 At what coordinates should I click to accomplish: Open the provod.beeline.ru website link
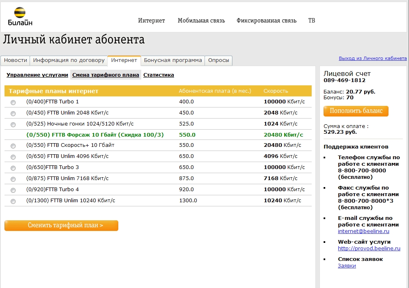click(x=369, y=248)
